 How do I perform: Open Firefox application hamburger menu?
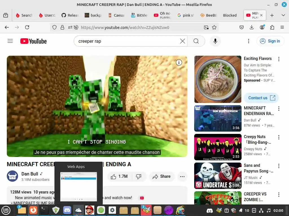coord(282,28)
